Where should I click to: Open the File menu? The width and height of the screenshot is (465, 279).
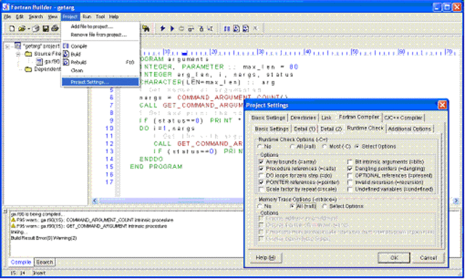click(7, 17)
